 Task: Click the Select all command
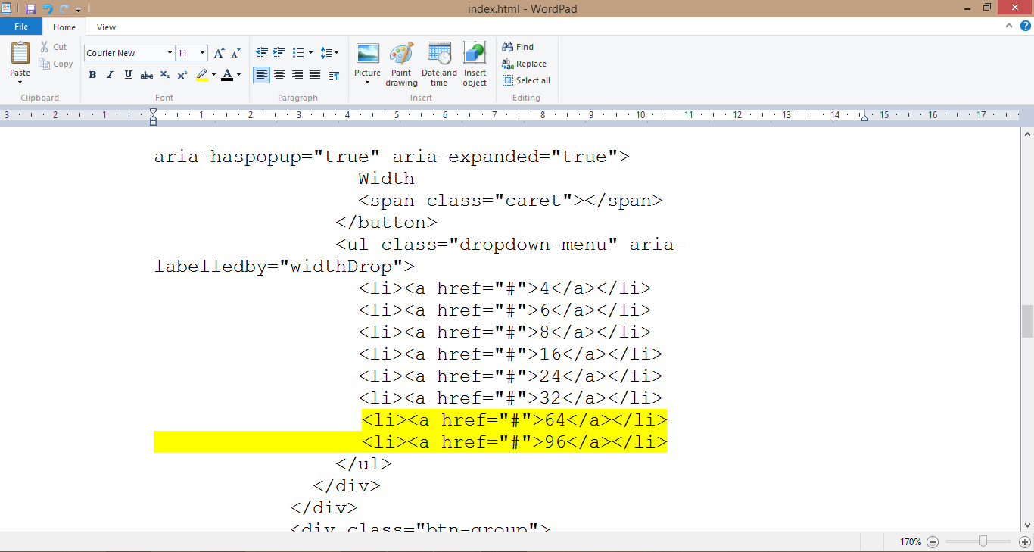(x=526, y=80)
